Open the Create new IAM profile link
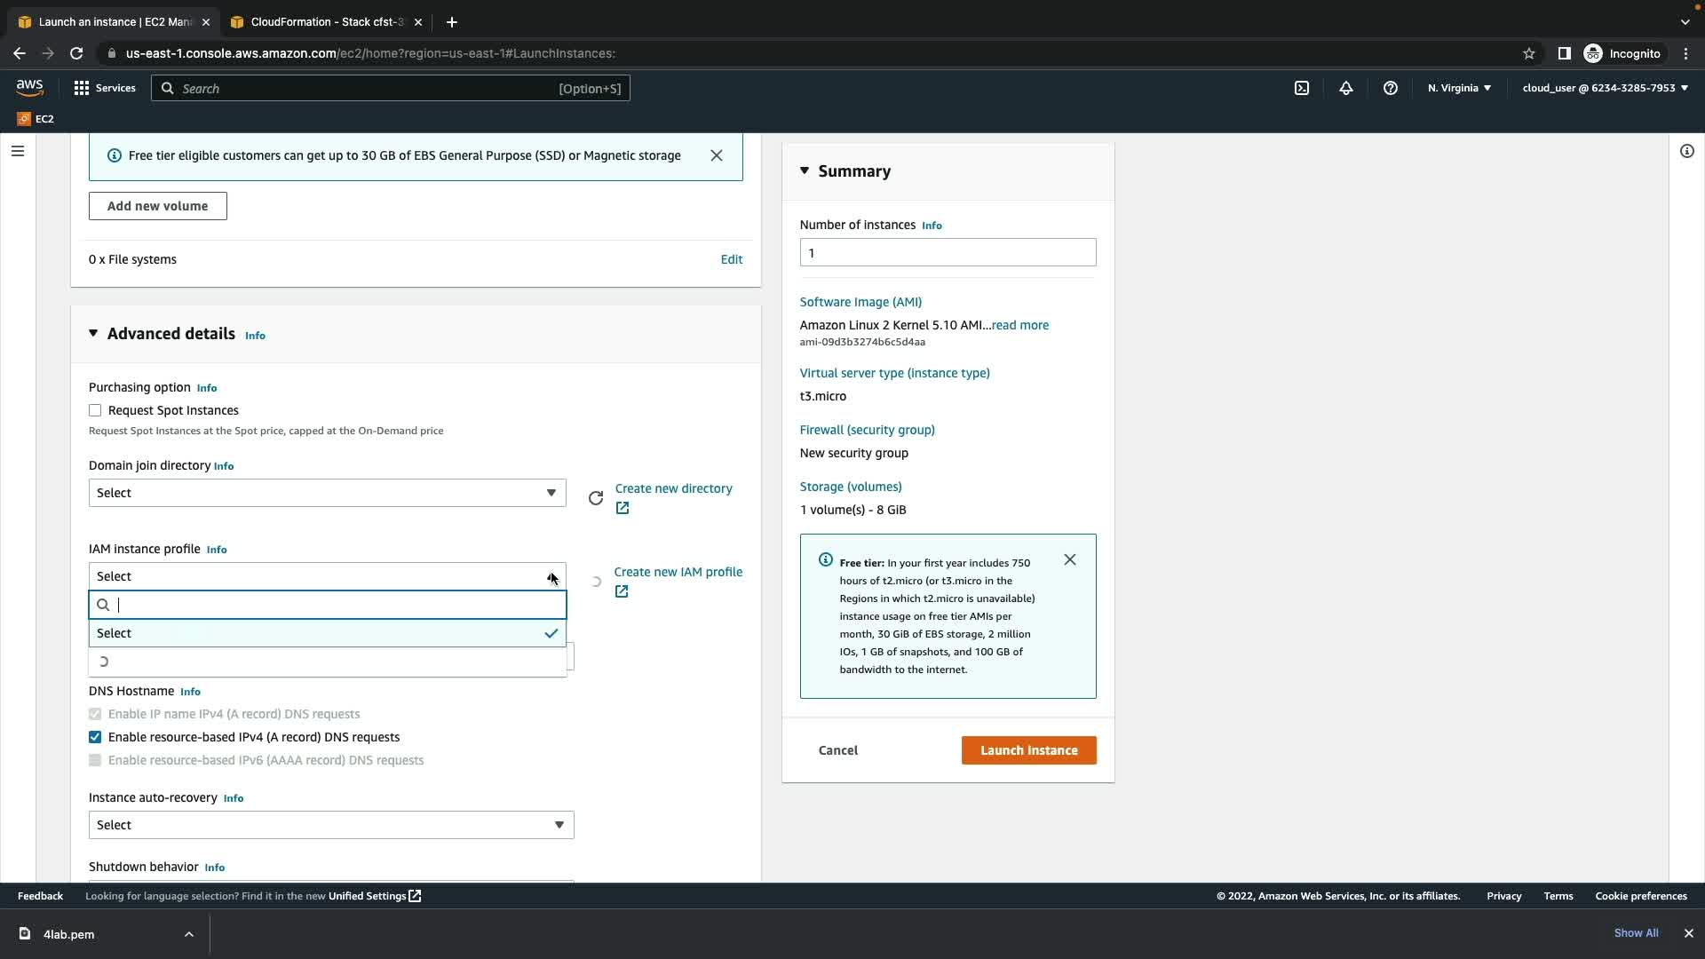This screenshot has height=959, width=1705. click(678, 573)
